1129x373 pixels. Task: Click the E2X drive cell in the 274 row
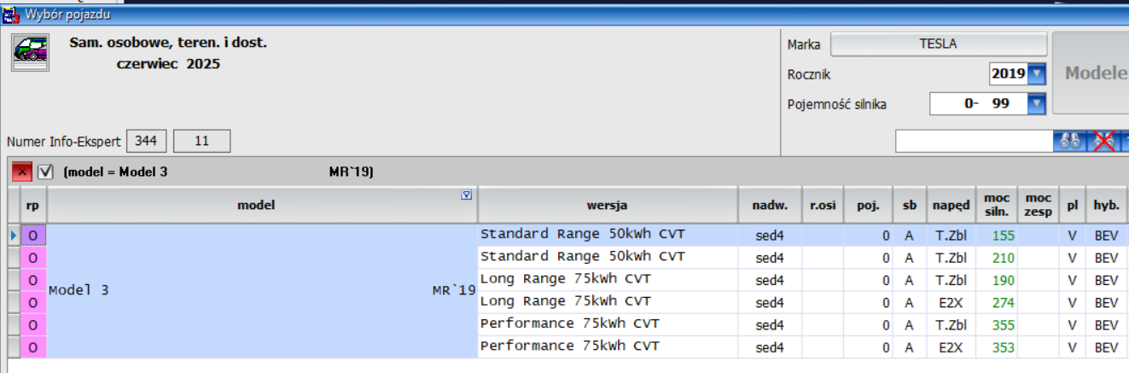[951, 302]
